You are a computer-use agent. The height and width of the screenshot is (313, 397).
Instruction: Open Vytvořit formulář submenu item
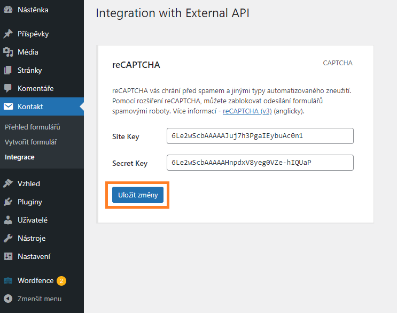(31, 142)
